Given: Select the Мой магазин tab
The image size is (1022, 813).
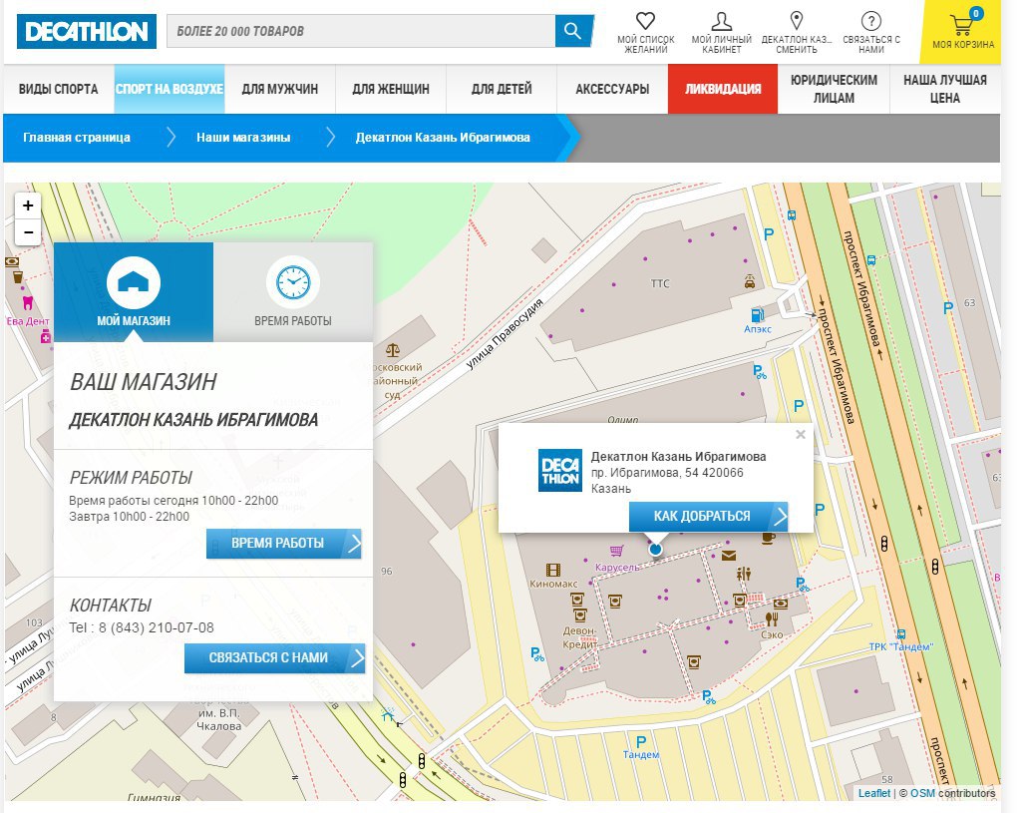Looking at the screenshot, I should [134, 292].
